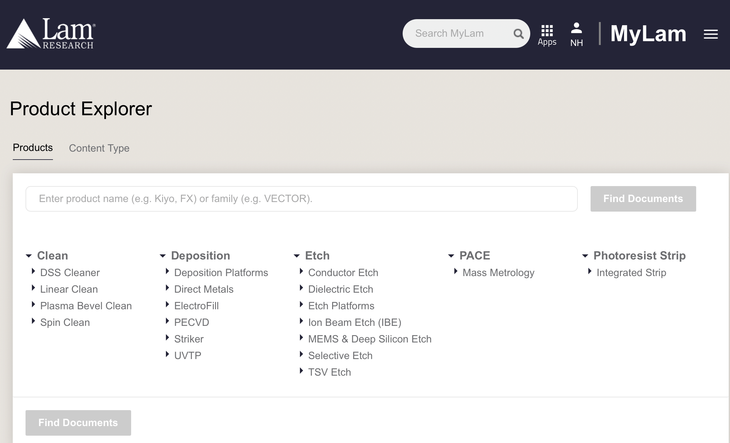Switch to the Content Type tab
The image size is (730, 443).
pos(99,148)
